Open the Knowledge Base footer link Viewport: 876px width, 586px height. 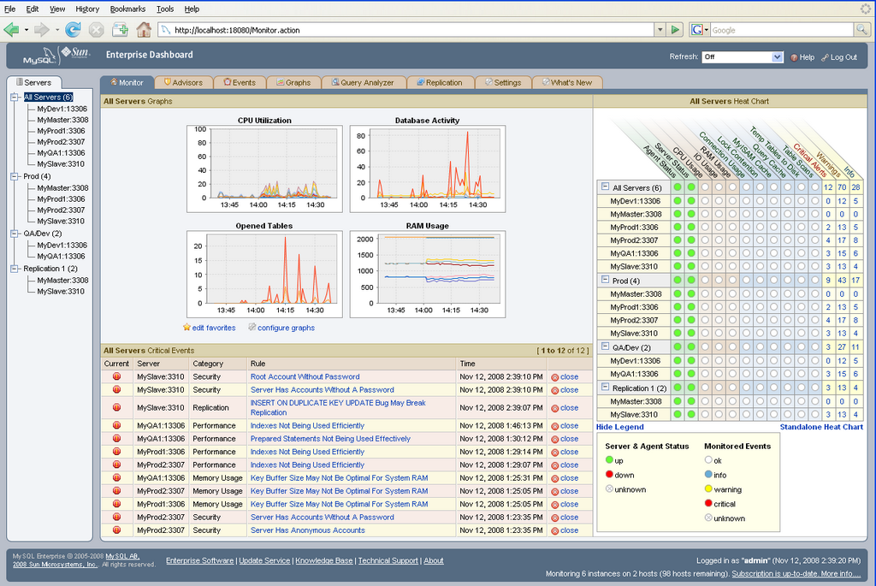click(324, 561)
